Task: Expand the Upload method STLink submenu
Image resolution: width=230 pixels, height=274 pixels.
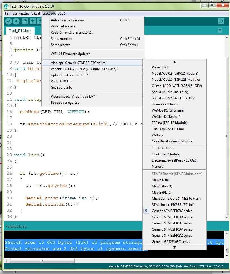Action: coord(92,75)
